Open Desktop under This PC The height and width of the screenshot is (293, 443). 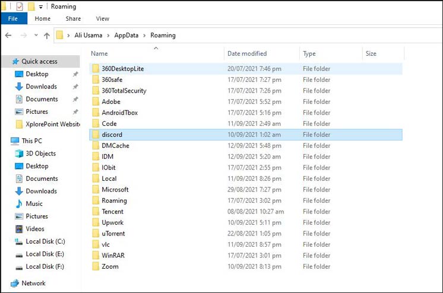tap(37, 166)
